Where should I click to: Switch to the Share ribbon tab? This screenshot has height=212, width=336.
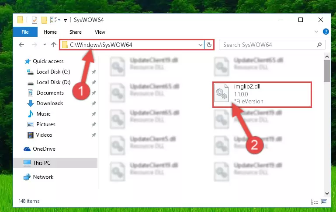[x=76, y=32]
